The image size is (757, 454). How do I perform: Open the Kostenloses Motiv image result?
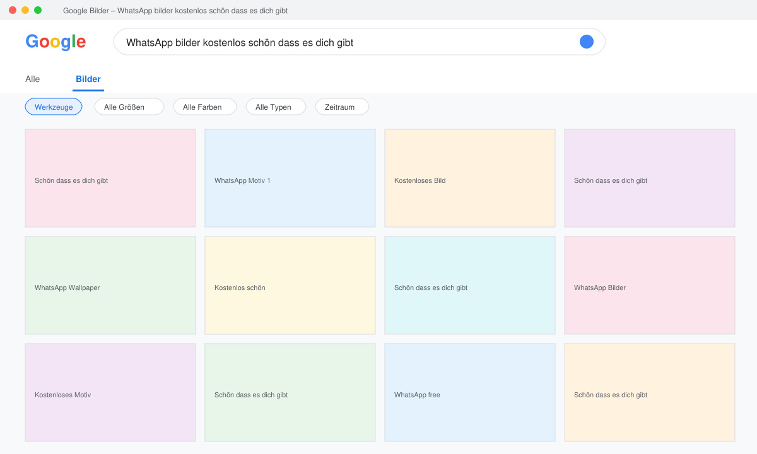pos(110,392)
